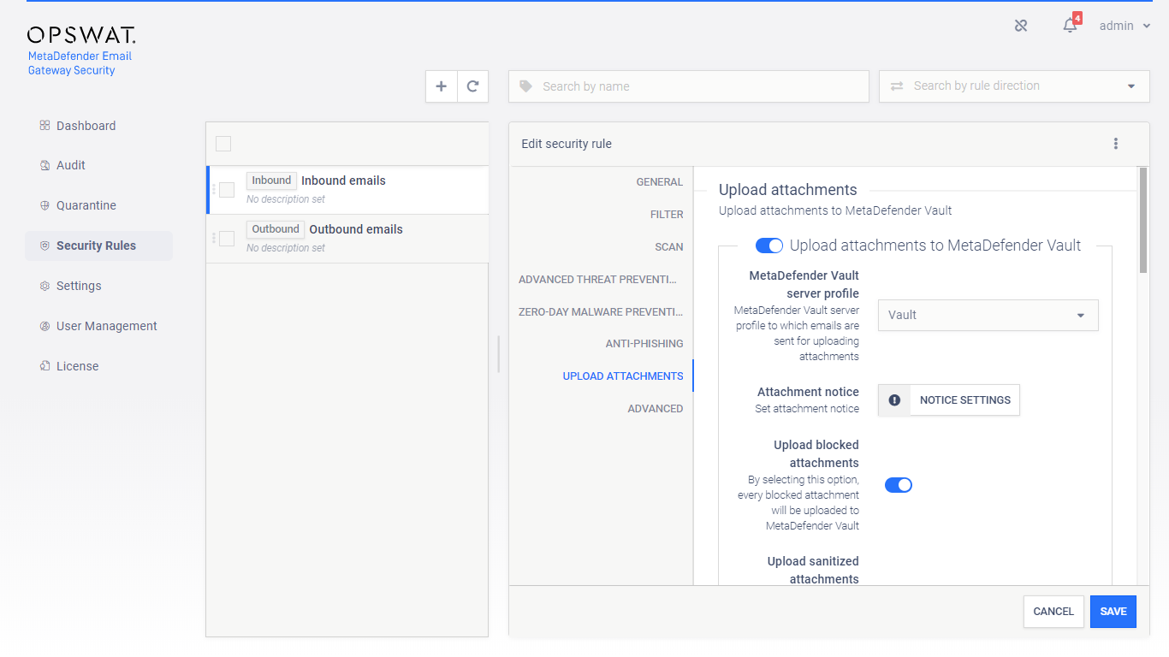This screenshot has height=657, width=1169.
Task: Click the rule editor vertical scrollbar
Action: pyautogui.click(x=1143, y=220)
